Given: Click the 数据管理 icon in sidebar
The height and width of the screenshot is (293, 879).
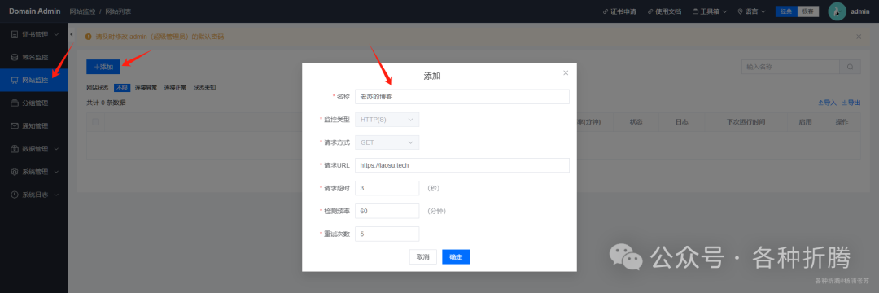Looking at the screenshot, I should click(15, 149).
